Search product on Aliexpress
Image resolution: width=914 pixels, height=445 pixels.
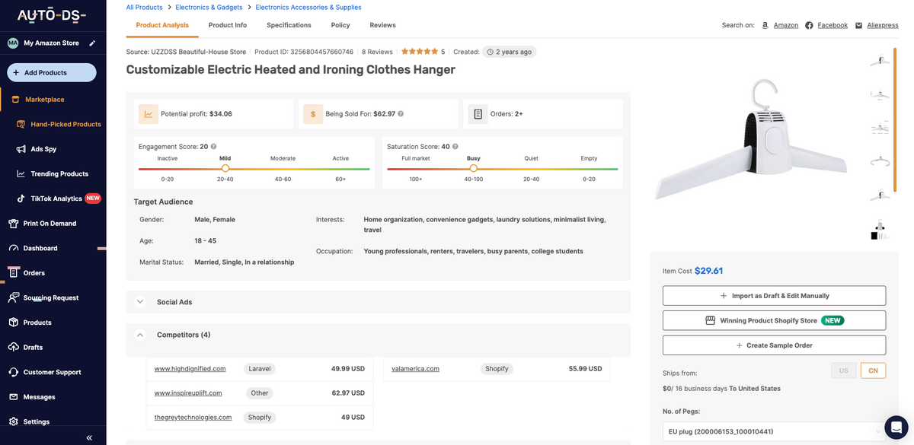coord(883,25)
